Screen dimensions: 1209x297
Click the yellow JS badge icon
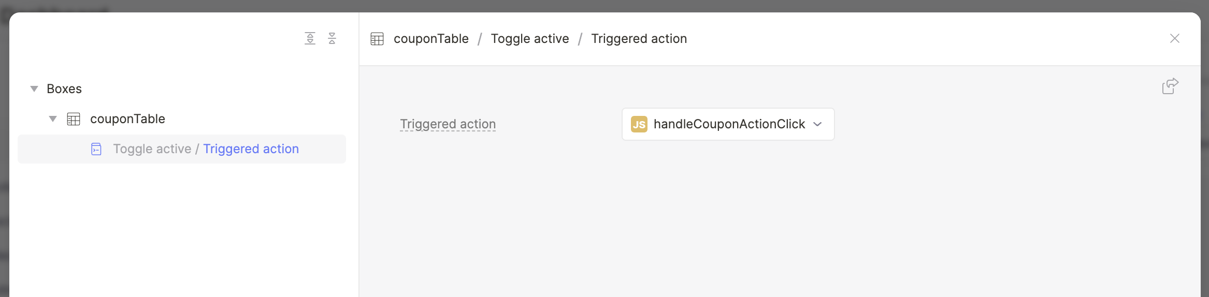point(639,124)
